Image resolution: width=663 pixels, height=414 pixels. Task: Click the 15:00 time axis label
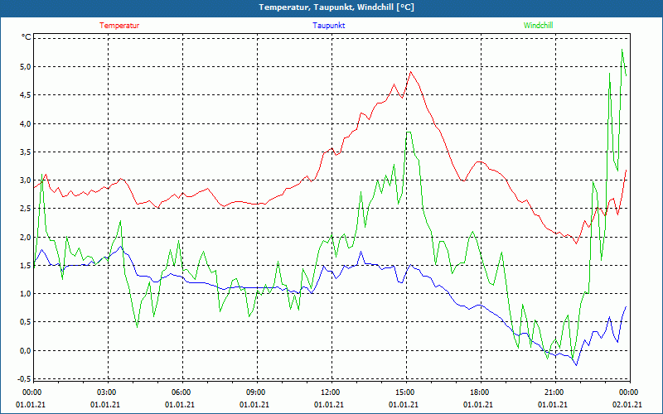[404, 392]
